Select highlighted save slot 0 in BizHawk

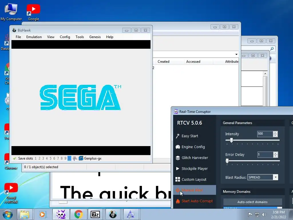pos(69,158)
